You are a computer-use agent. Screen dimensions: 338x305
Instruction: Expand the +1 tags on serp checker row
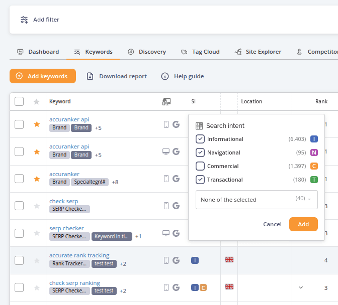(138, 236)
